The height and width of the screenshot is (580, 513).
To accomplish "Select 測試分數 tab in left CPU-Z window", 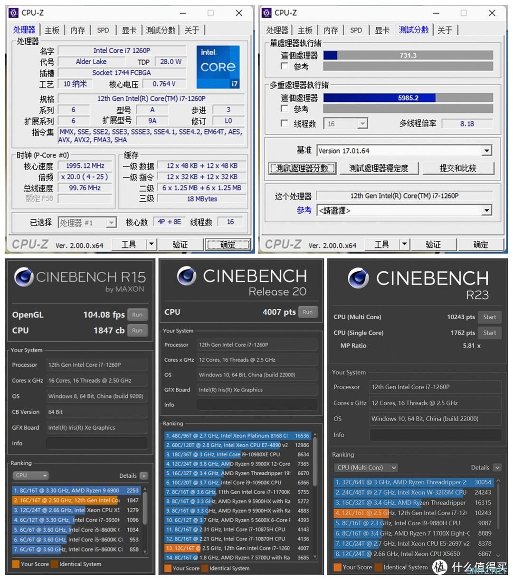I will click(x=161, y=30).
